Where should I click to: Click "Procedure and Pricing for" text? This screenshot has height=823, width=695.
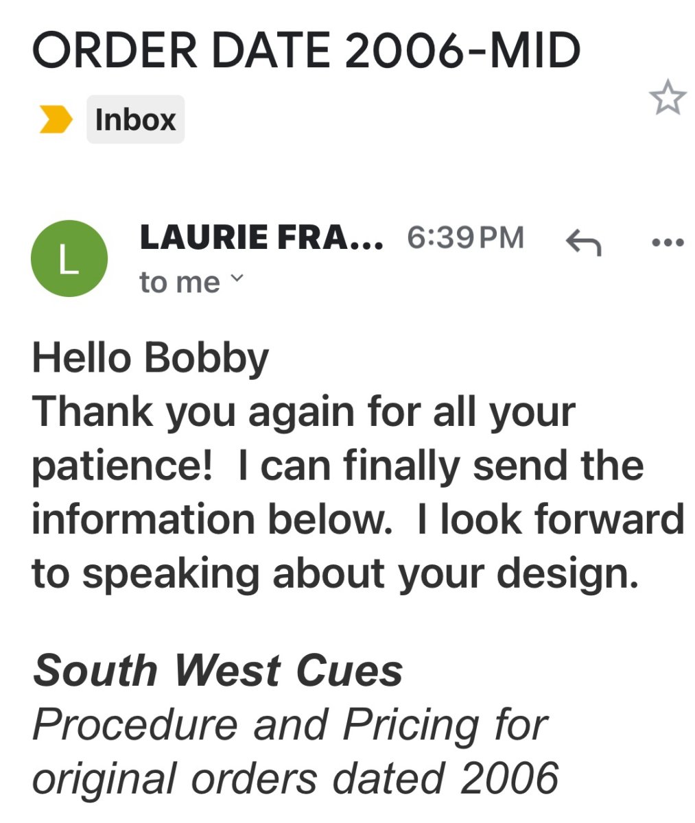click(x=290, y=724)
